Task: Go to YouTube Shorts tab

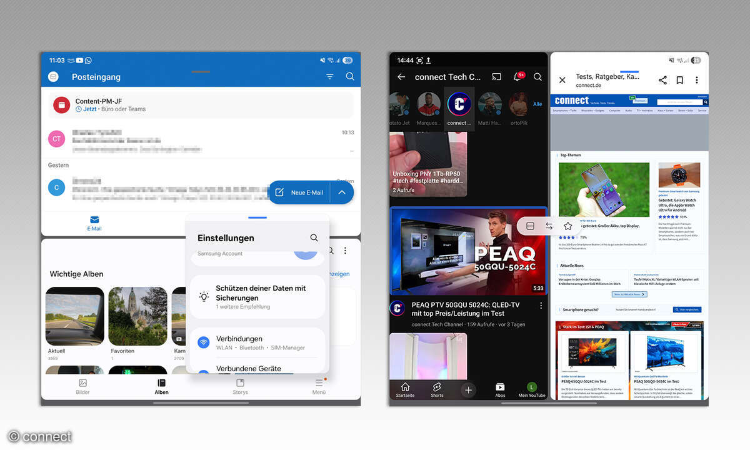Action: [x=437, y=390]
